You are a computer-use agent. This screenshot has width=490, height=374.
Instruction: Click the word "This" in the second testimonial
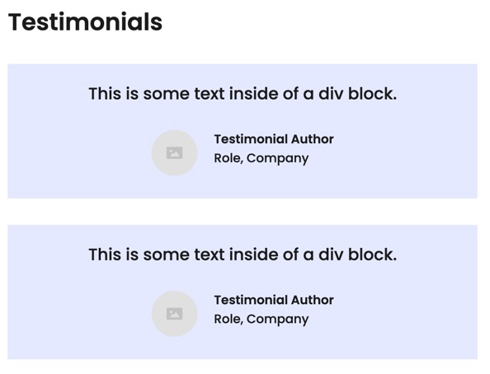coord(105,255)
